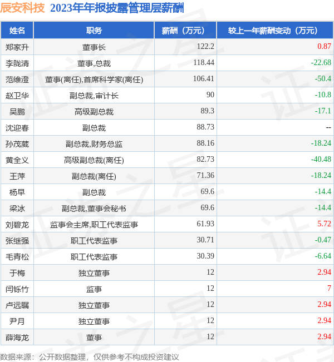
Task: Select the name 薛海龙
Action: coord(17,338)
